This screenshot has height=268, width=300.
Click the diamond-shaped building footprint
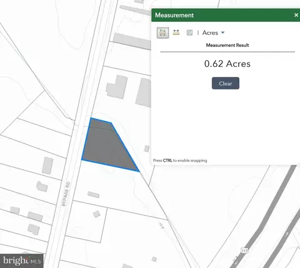pos(96,214)
